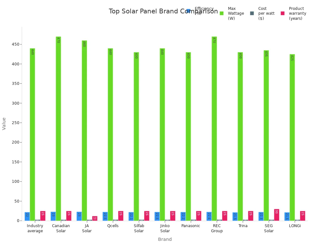Click the Industry average blue efficiency bar

[27, 216]
